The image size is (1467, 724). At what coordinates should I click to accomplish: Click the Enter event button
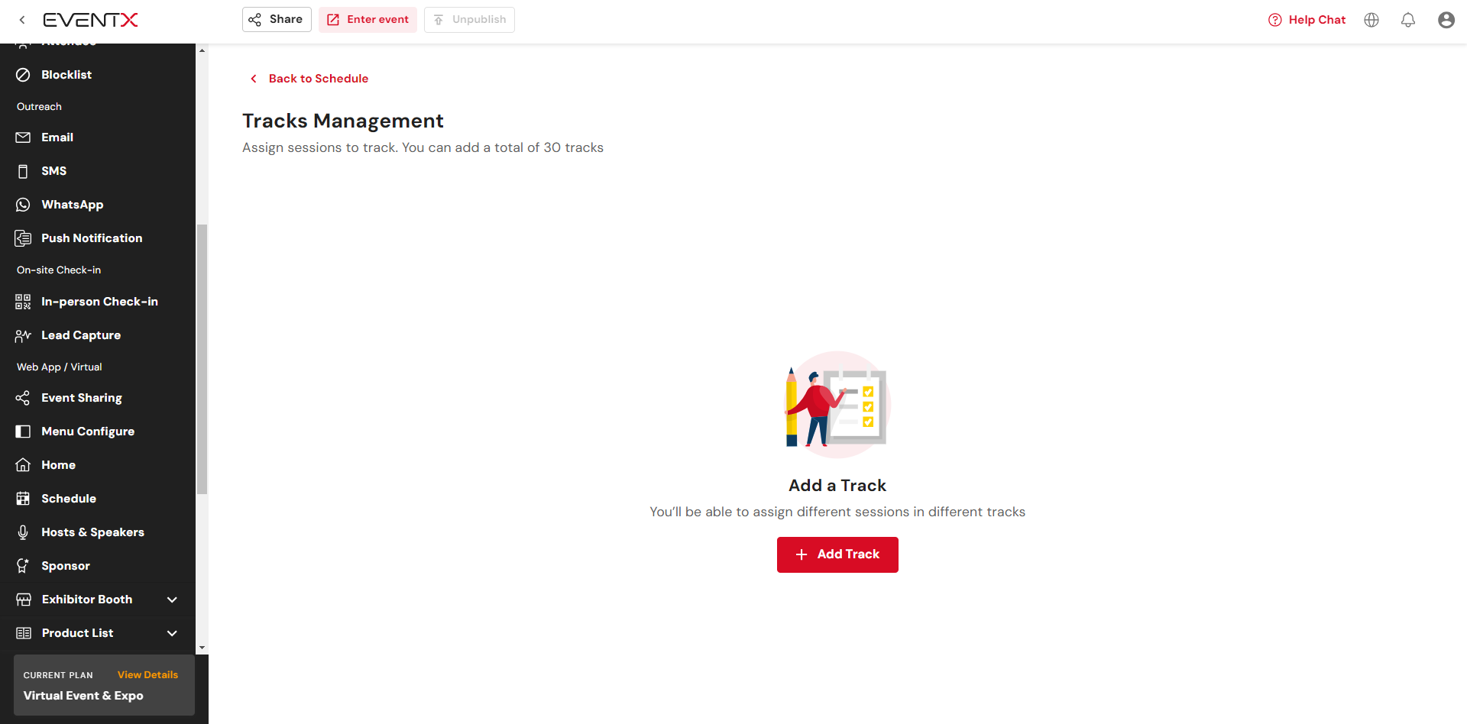[368, 19]
